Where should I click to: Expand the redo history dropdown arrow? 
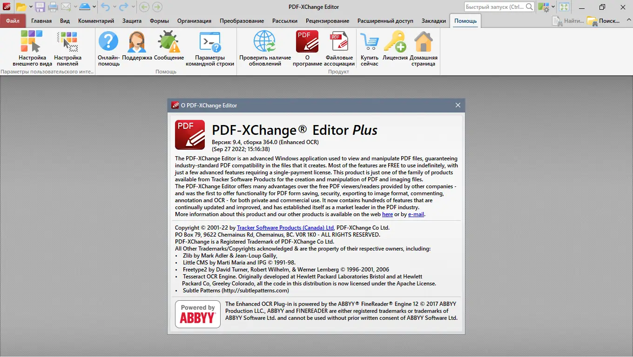click(x=133, y=7)
